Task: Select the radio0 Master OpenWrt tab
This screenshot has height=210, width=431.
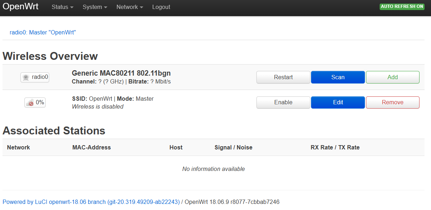Action: tap(43, 33)
